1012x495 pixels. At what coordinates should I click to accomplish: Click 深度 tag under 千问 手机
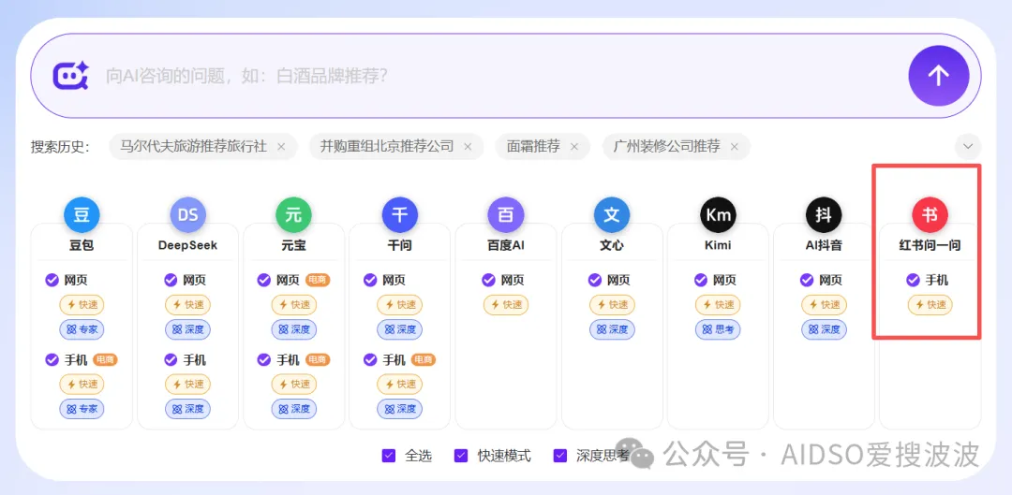pos(400,409)
